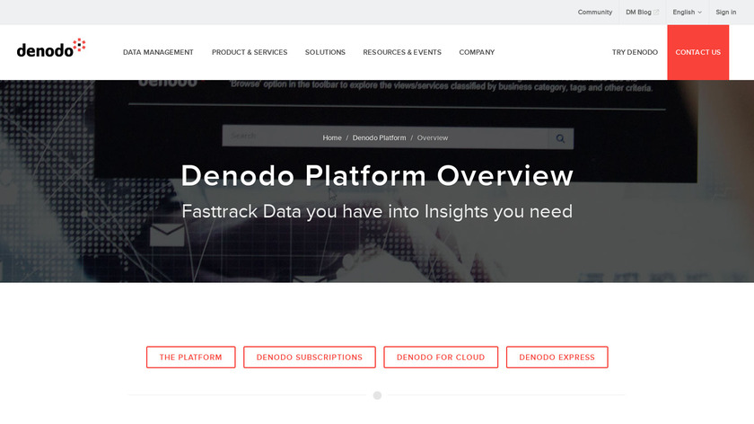754x424 pixels.
Task: Open the Product & Services menu
Action: (250, 52)
